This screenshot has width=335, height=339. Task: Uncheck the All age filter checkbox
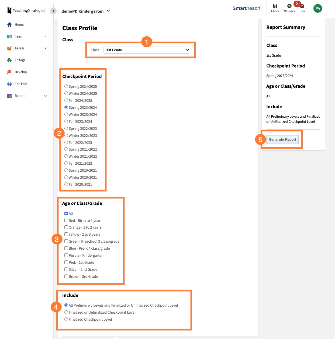tap(66, 213)
